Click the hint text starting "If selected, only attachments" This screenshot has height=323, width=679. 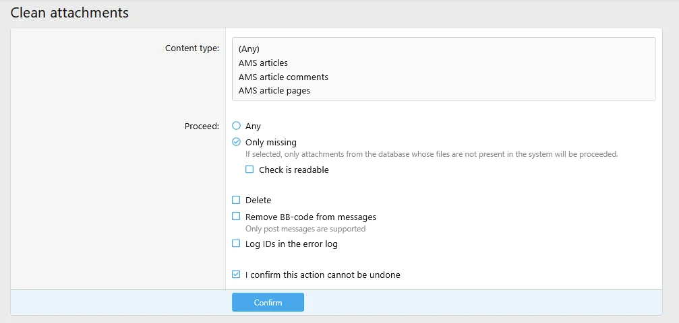tap(432, 154)
